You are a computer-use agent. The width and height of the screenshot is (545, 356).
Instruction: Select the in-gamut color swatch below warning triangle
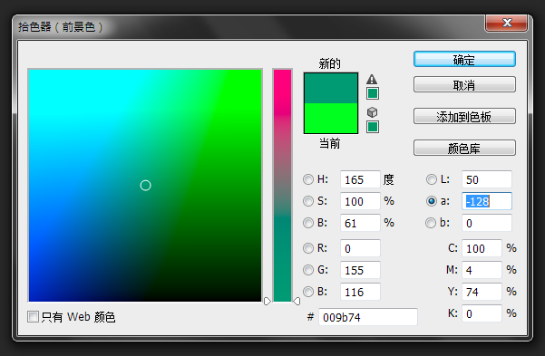tap(373, 93)
